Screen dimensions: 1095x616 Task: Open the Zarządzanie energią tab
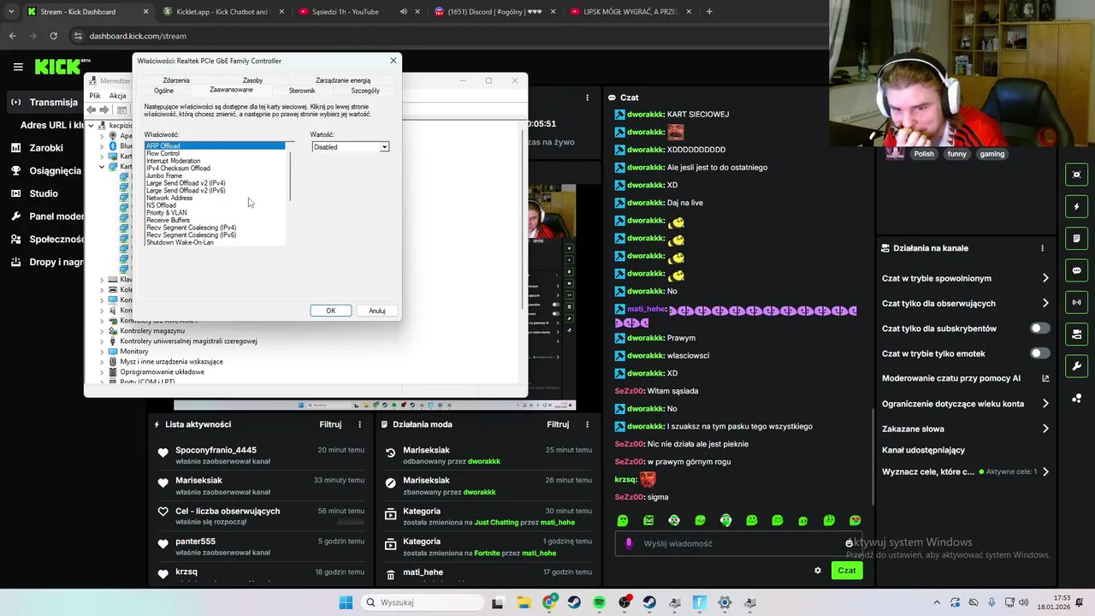point(343,80)
